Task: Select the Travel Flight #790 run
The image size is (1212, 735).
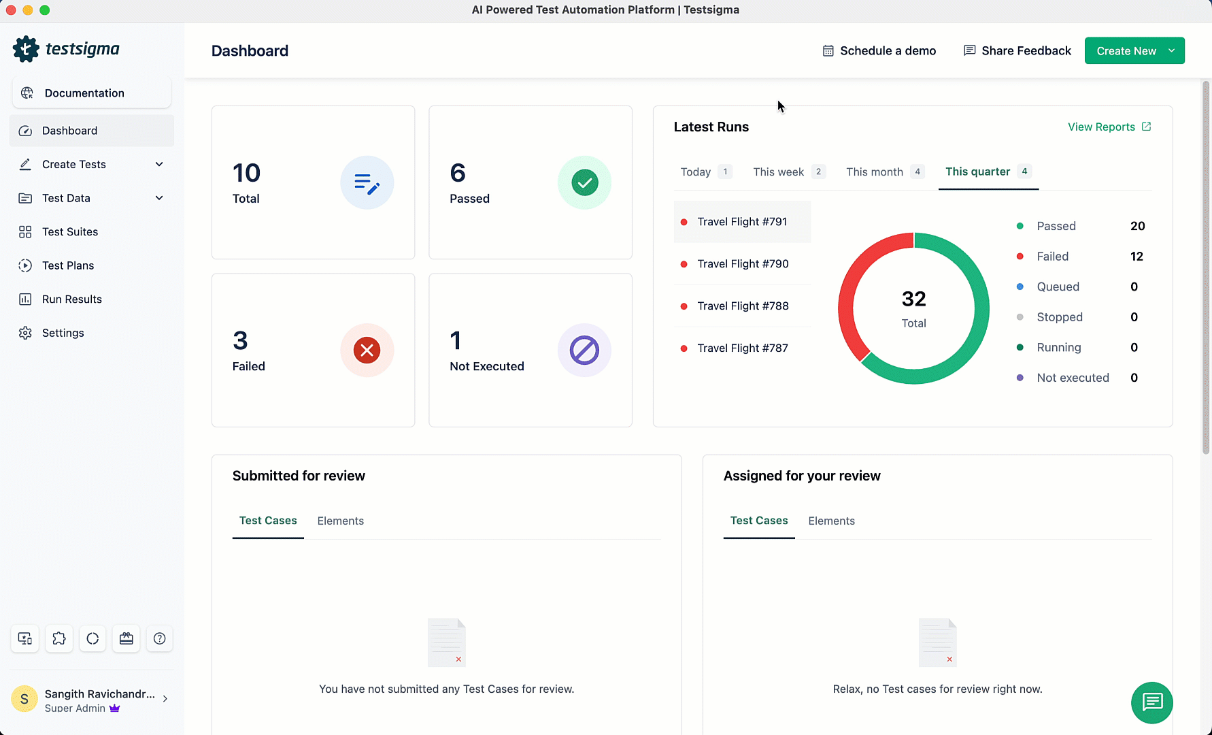Action: [x=743, y=263]
